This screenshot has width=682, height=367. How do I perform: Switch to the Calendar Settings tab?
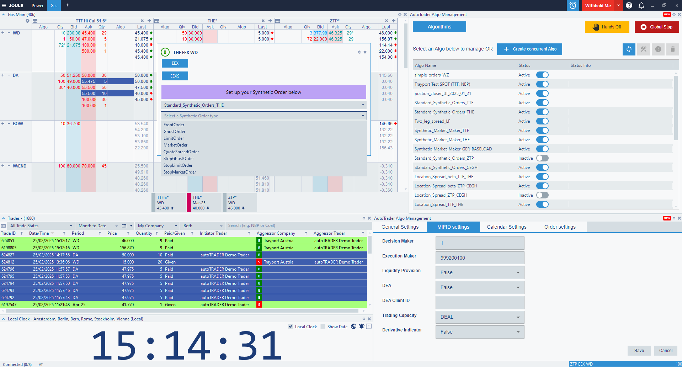click(506, 227)
